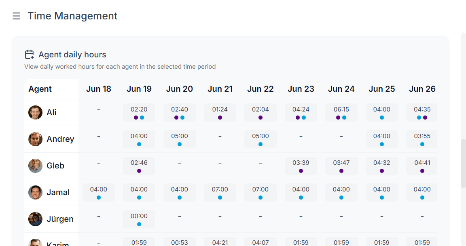Click Ali's Jun 26 04:35 cell

click(422, 112)
